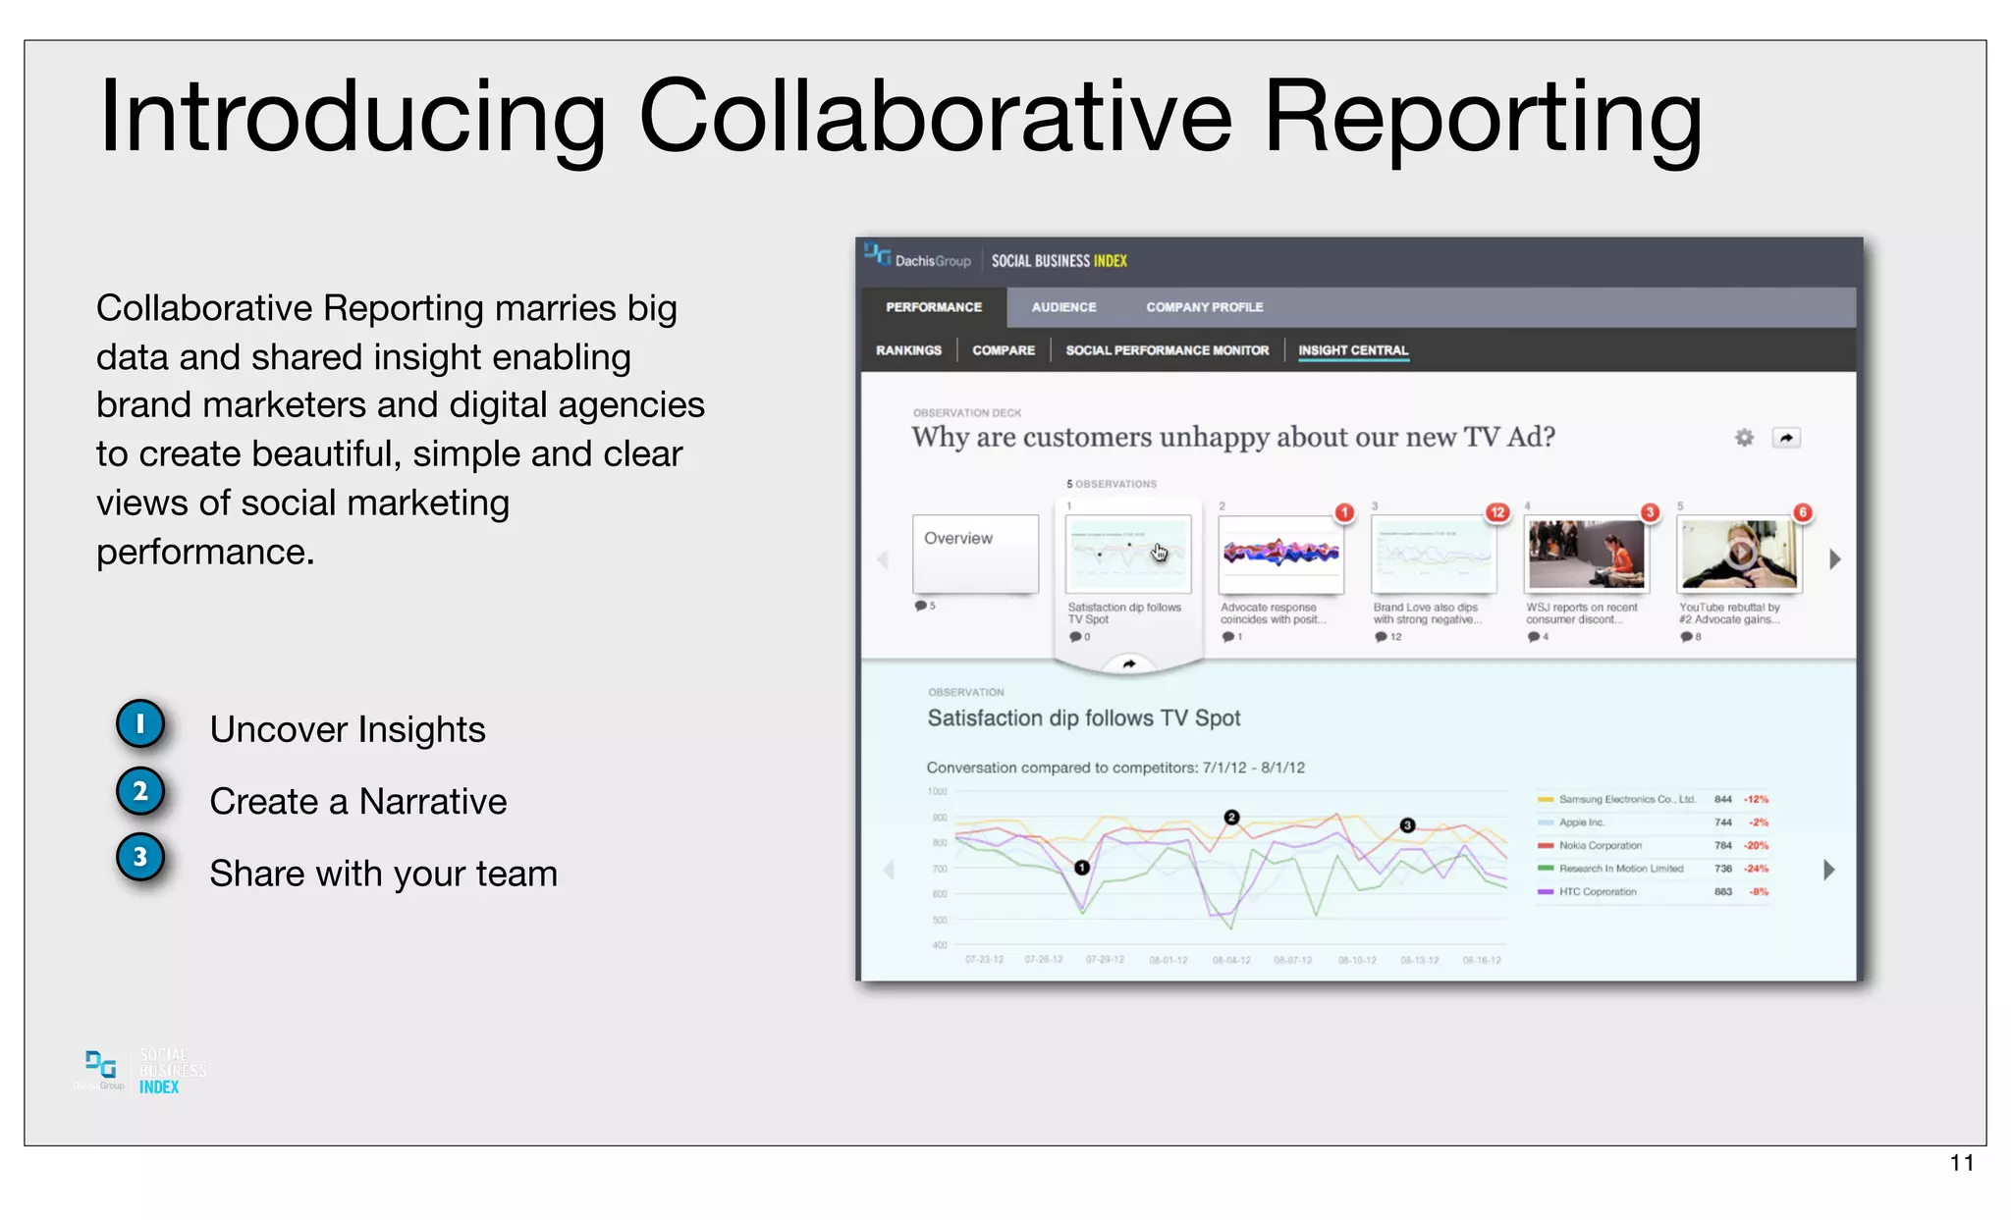Switch to the Performance tab

click(x=934, y=307)
